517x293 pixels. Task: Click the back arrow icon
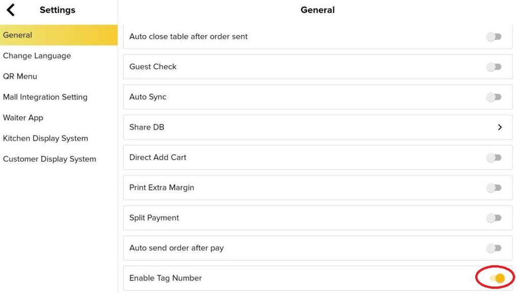pos(11,9)
